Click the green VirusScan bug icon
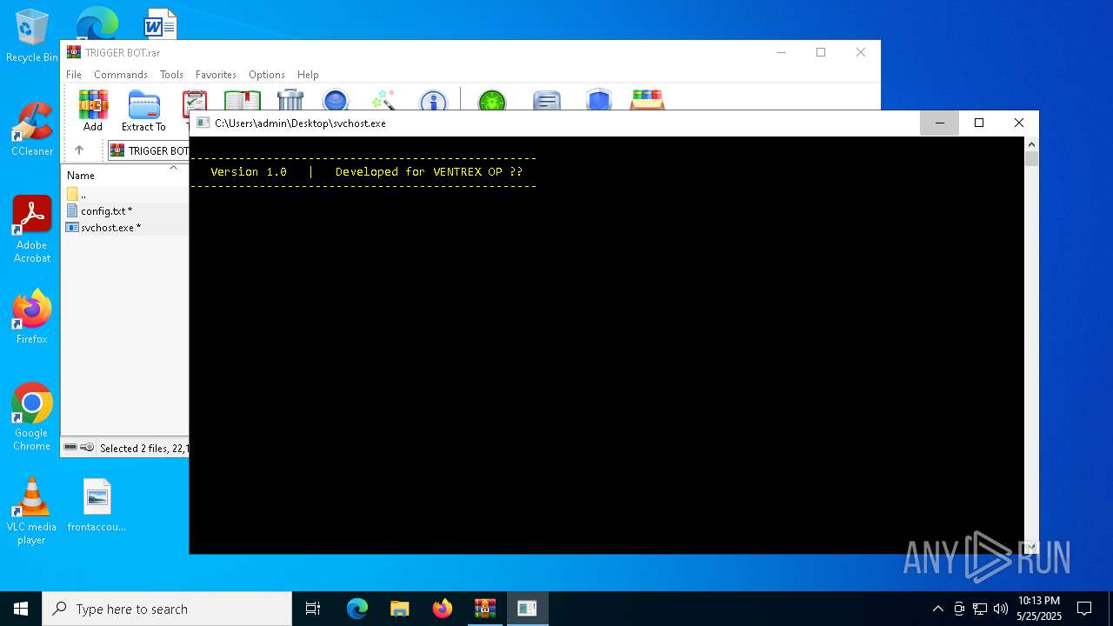Viewport: 1113px width, 626px height. (492, 101)
